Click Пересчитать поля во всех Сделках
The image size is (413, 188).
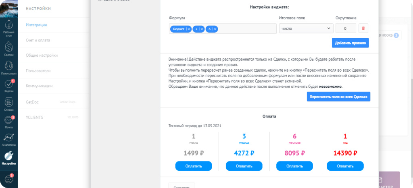pyautogui.click(x=338, y=97)
